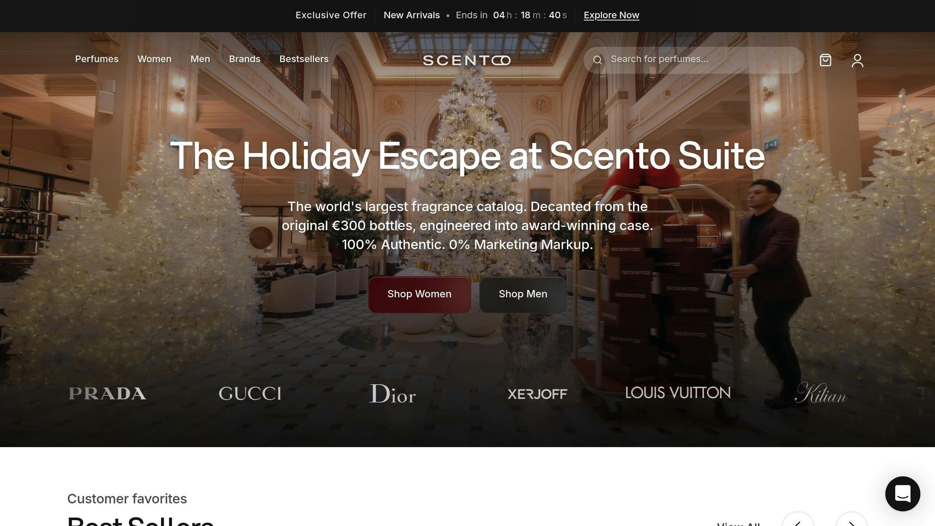Open the chat support bubble
Image resolution: width=935 pixels, height=526 pixels.
click(x=903, y=494)
